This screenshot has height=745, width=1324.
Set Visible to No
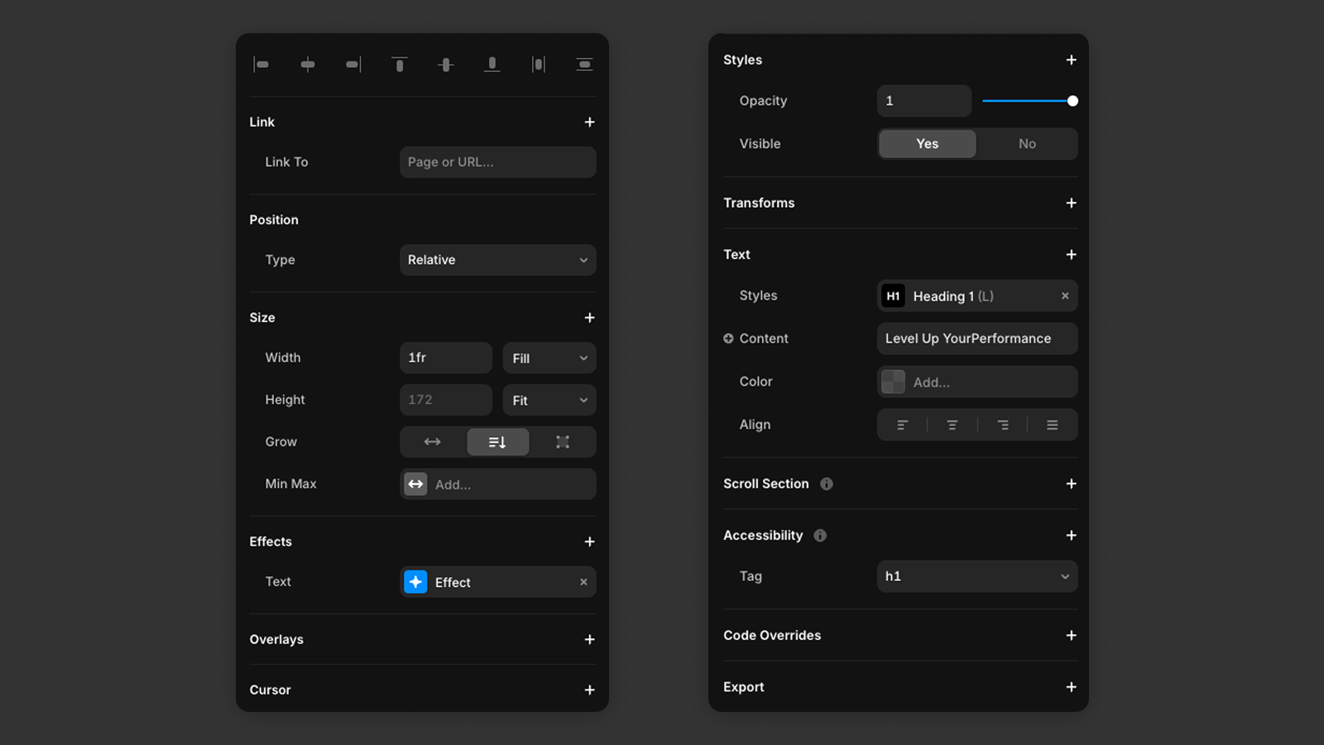[1027, 144]
